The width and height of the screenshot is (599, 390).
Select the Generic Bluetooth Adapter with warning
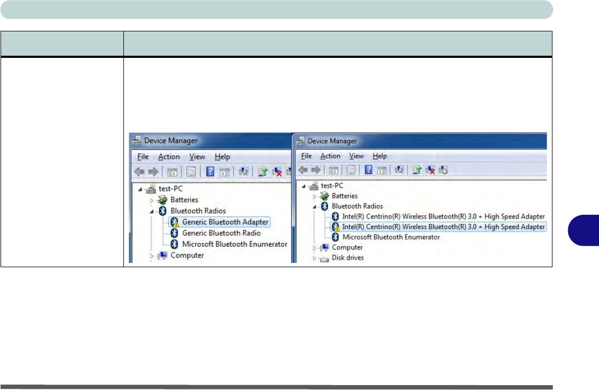click(225, 222)
